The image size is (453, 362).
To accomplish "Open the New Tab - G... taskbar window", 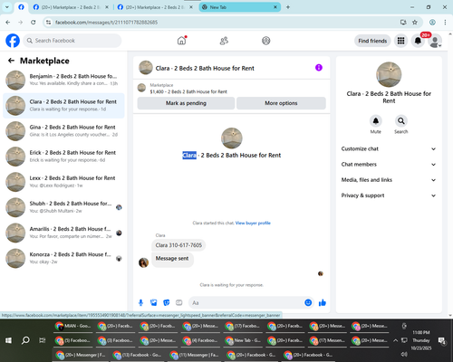I will coord(244,340).
